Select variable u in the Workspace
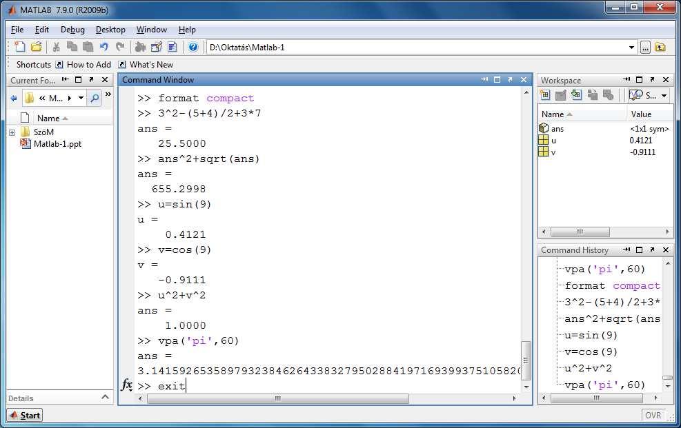This screenshot has height=428, width=681. click(x=553, y=140)
